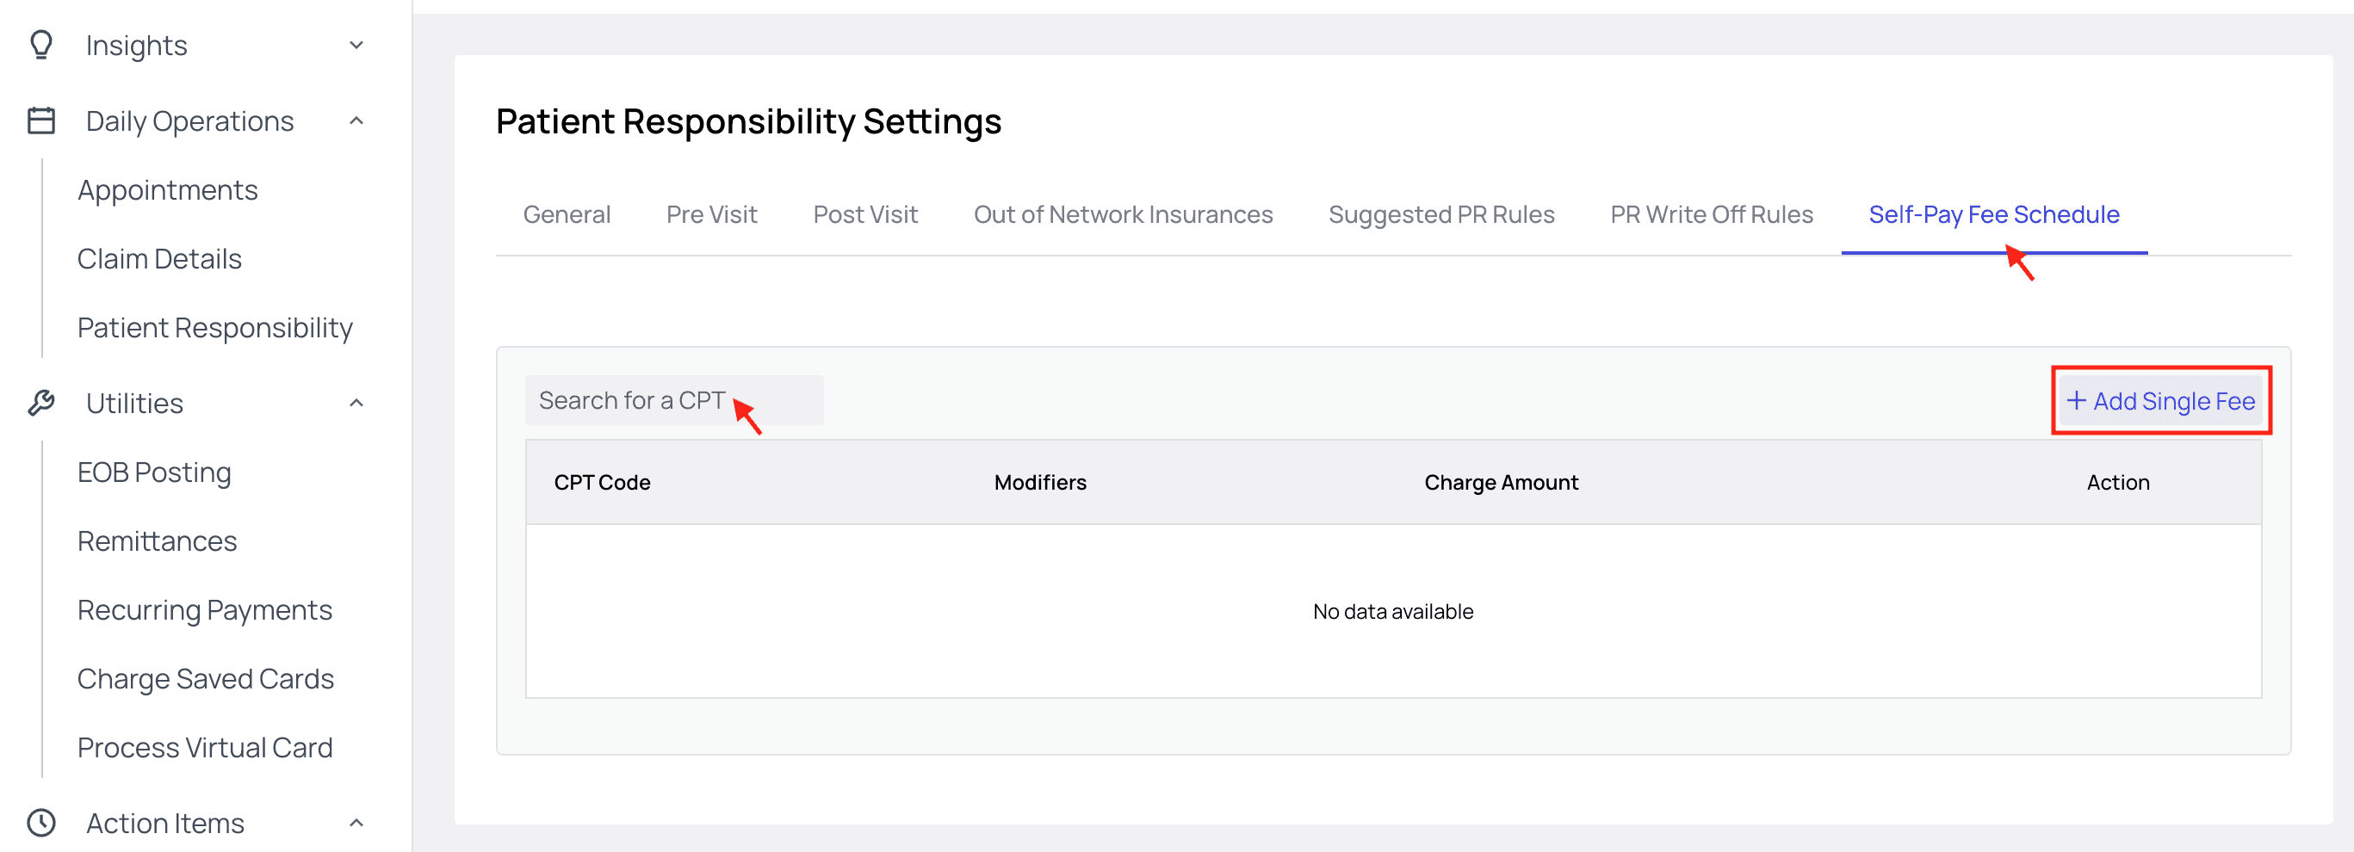Image resolution: width=2354 pixels, height=852 pixels.
Task: Click the Action Items clock icon
Action: point(41,823)
